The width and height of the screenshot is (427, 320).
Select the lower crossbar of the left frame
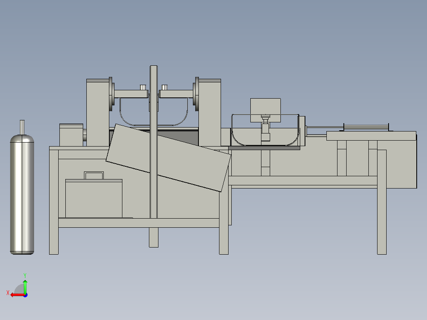tap(139, 223)
